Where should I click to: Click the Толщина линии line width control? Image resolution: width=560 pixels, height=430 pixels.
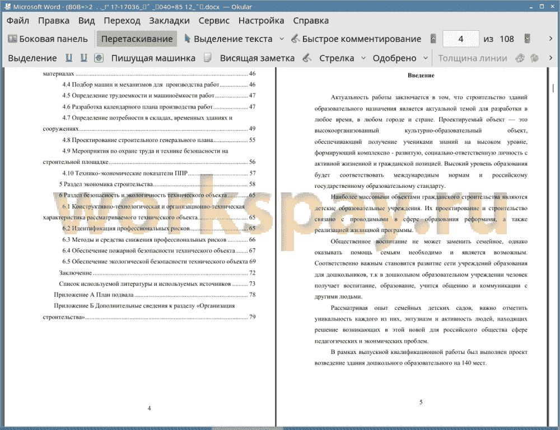[x=473, y=58]
